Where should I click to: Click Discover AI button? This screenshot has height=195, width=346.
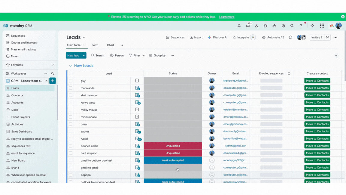tap(217, 37)
